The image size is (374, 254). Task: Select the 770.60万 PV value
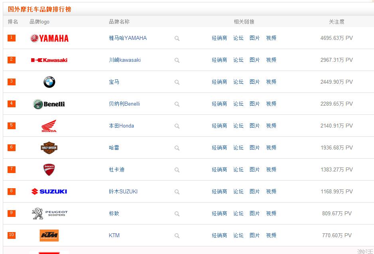337,236
